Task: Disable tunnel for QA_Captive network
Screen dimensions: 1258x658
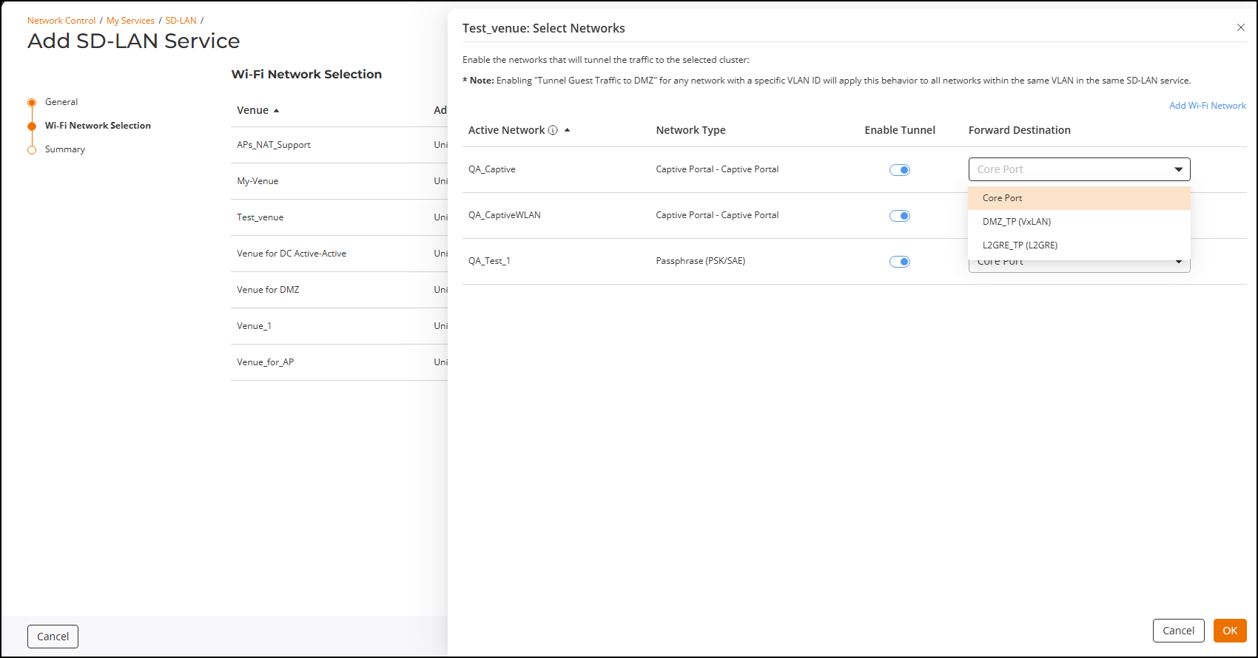Action: tap(899, 170)
